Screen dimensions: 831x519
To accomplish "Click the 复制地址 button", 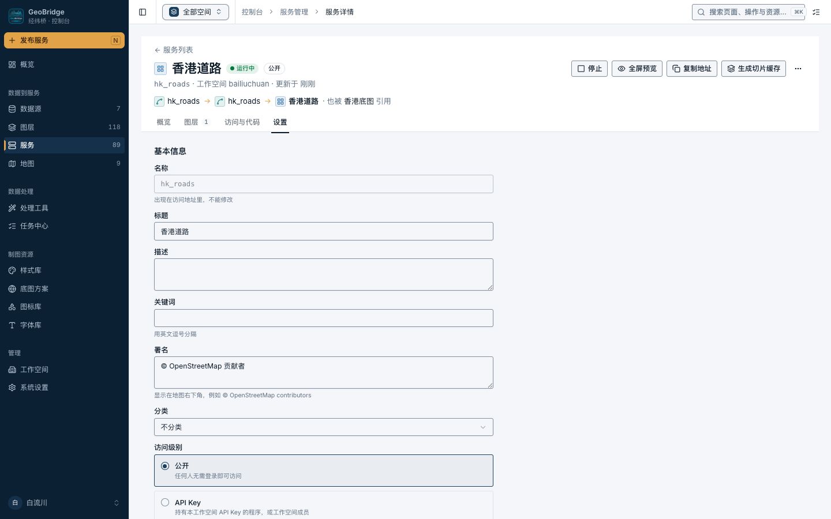I will (692, 69).
